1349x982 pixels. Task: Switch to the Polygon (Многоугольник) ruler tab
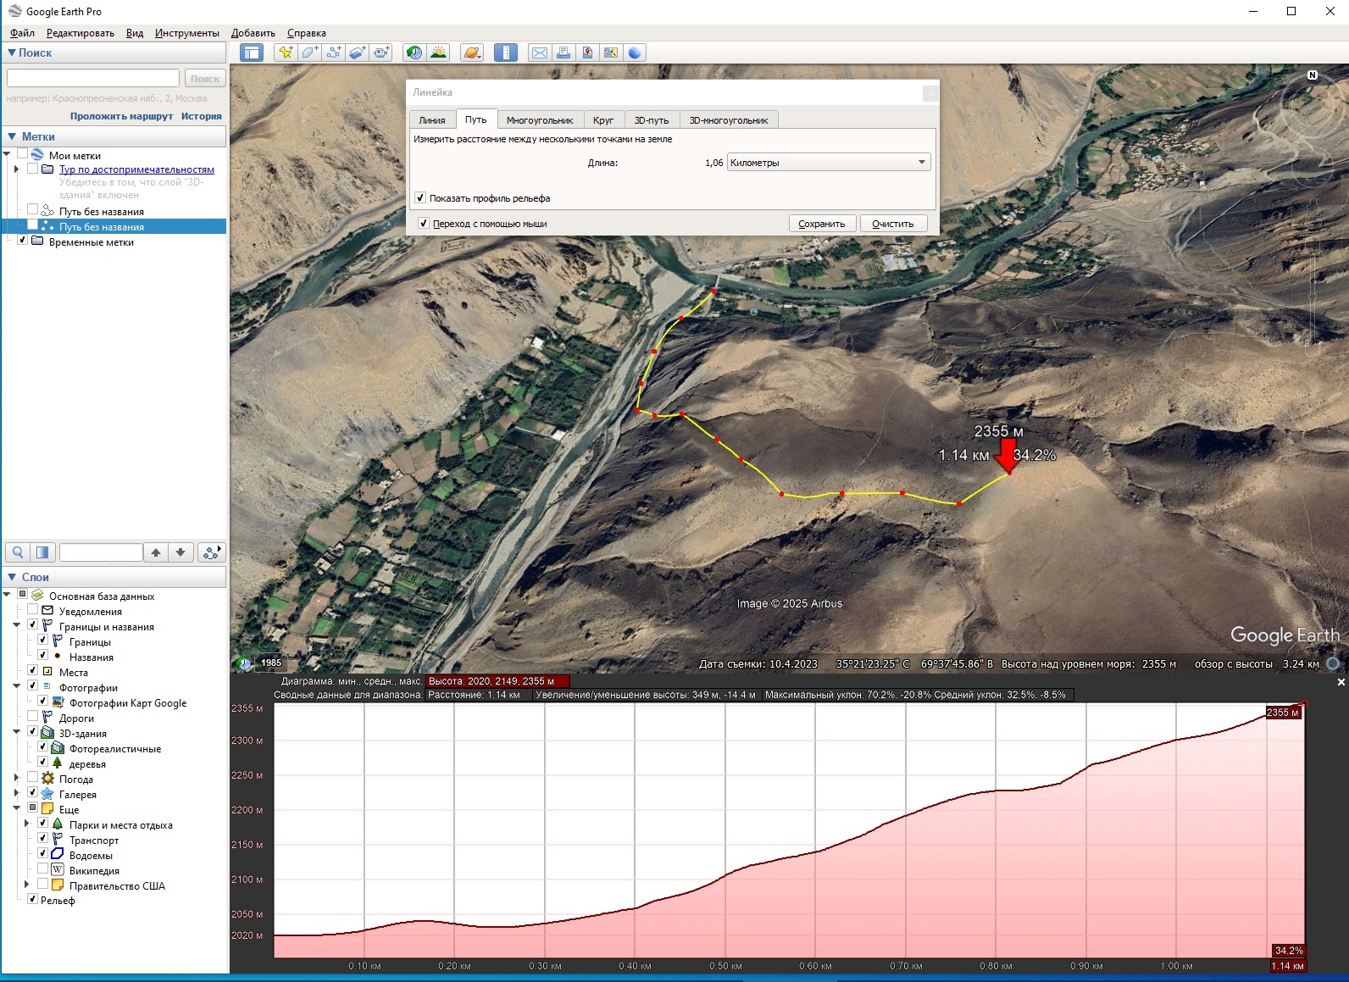coord(540,120)
